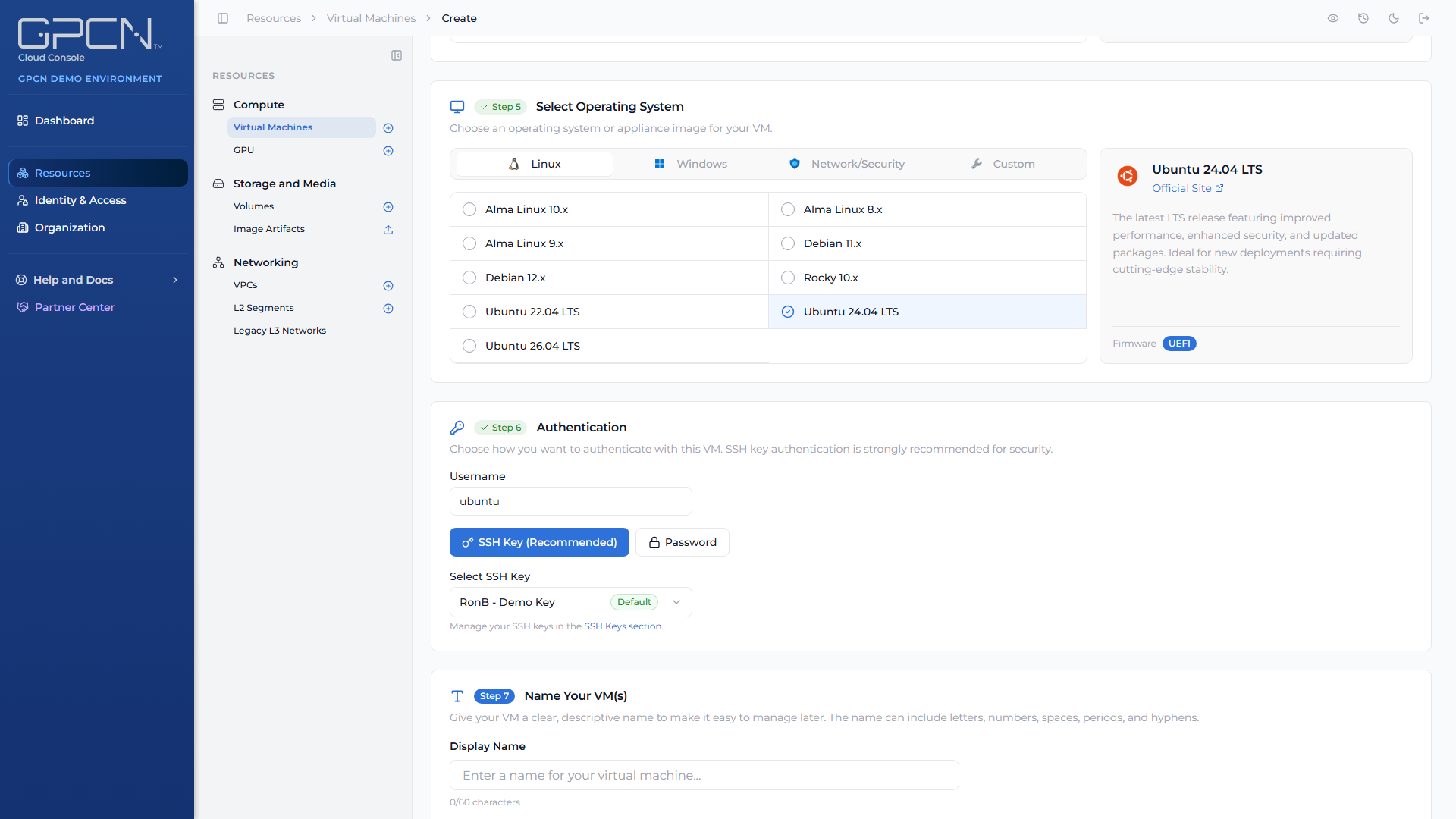Open Identity & Access section

tap(97, 200)
